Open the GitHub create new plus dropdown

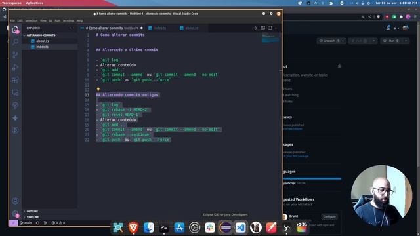tap(396, 28)
